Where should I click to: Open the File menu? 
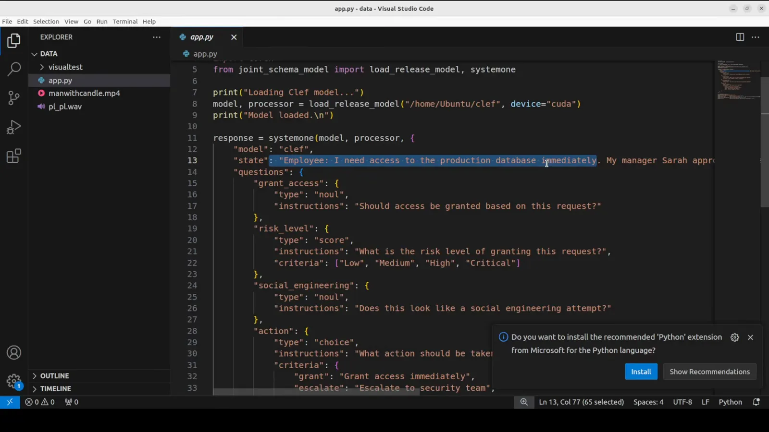click(7, 22)
